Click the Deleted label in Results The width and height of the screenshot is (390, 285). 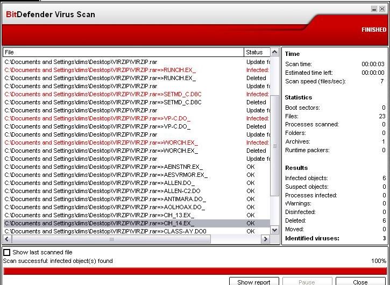coord(295,220)
